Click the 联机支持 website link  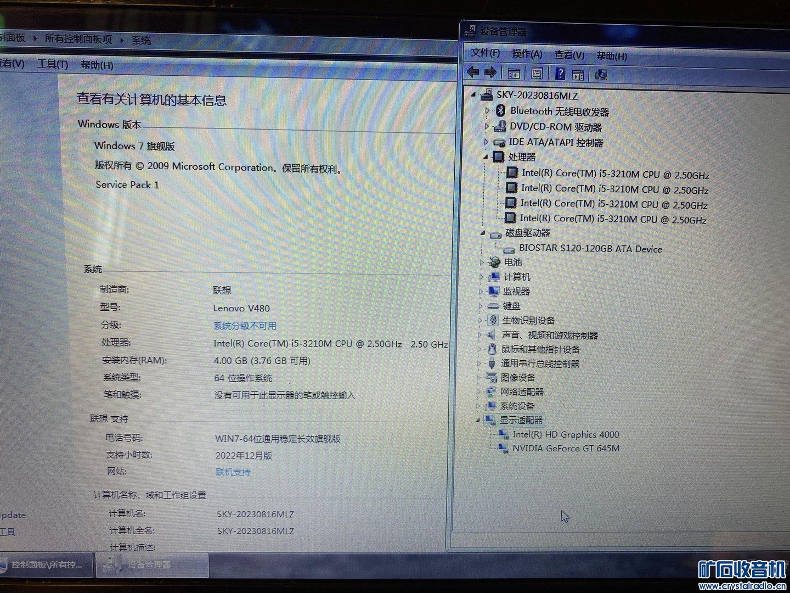pos(233,472)
